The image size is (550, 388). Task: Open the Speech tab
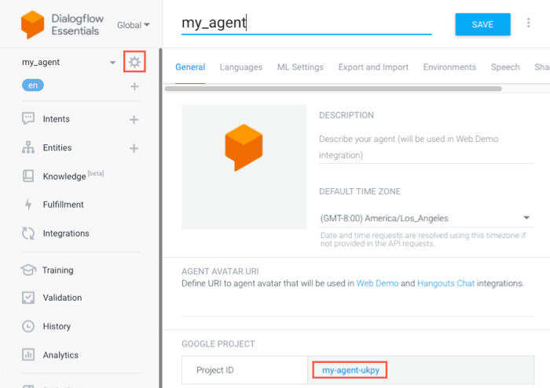(505, 67)
